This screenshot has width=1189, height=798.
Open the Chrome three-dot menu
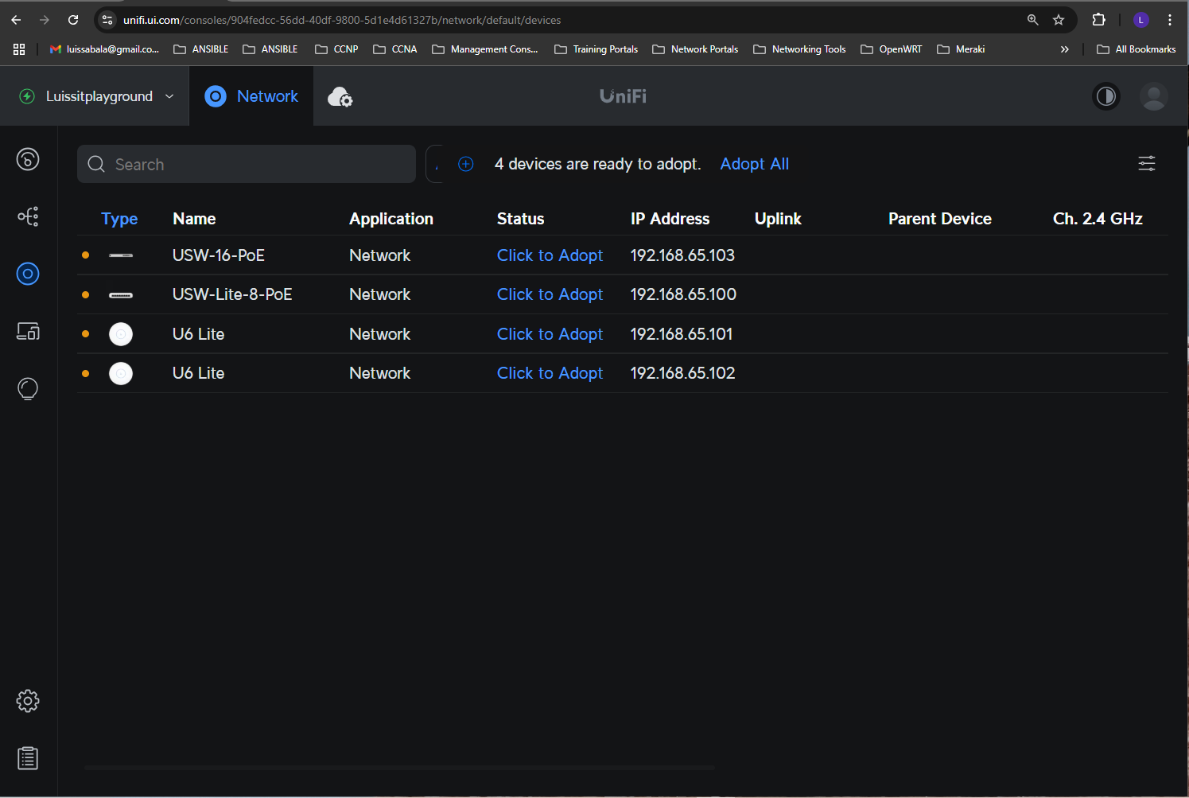tap(1170, 20)
